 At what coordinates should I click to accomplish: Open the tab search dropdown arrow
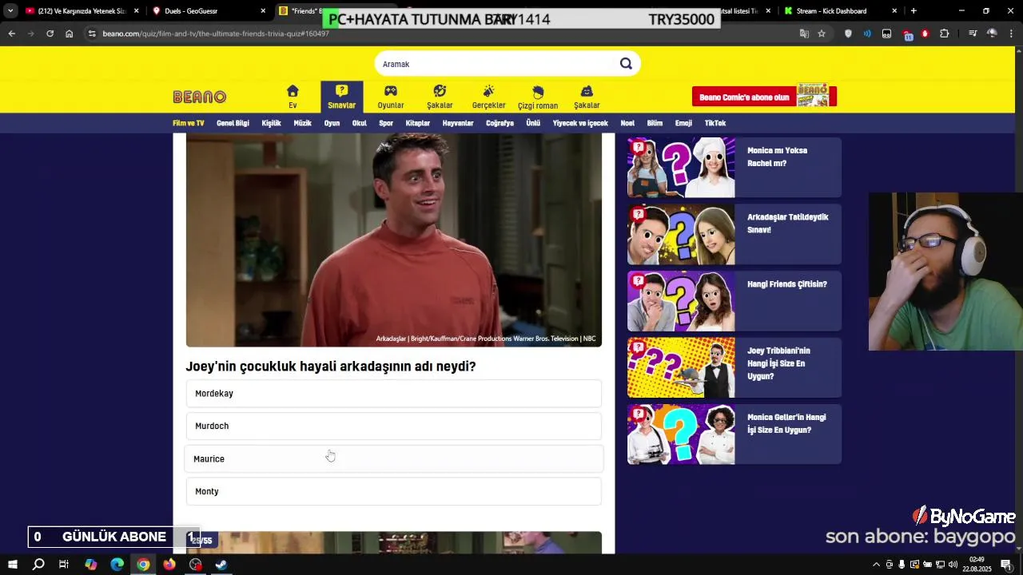pyautogui.click(x=10, y=11)
